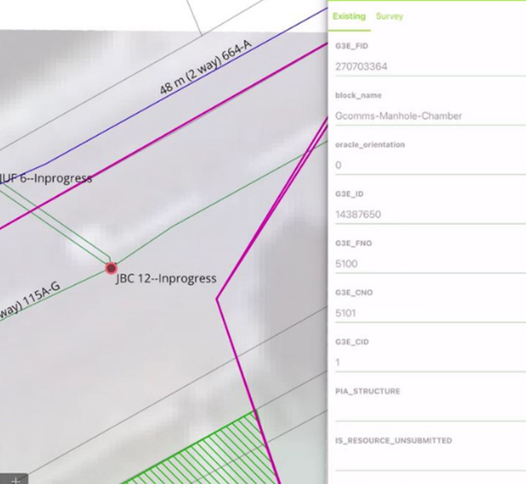Click the G3E_FNO field with 5100
This screenshot has width=526, height=484.
point(425,264)
